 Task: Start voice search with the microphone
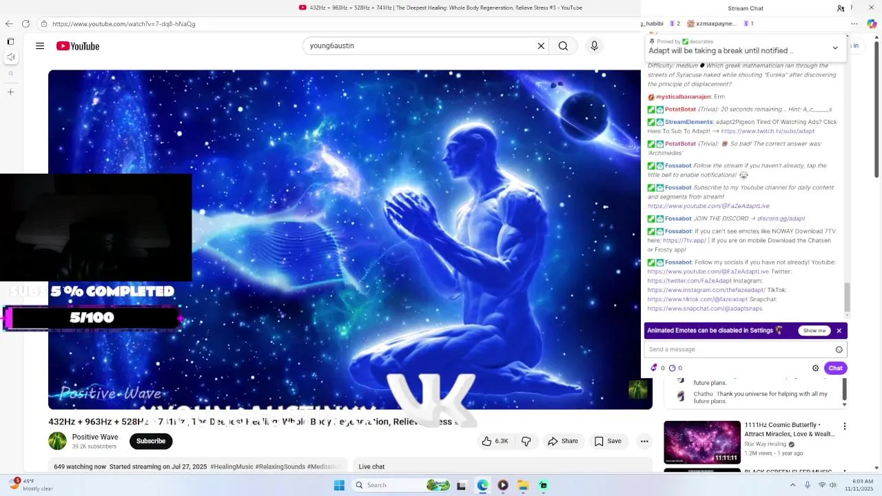pos(594,46)
